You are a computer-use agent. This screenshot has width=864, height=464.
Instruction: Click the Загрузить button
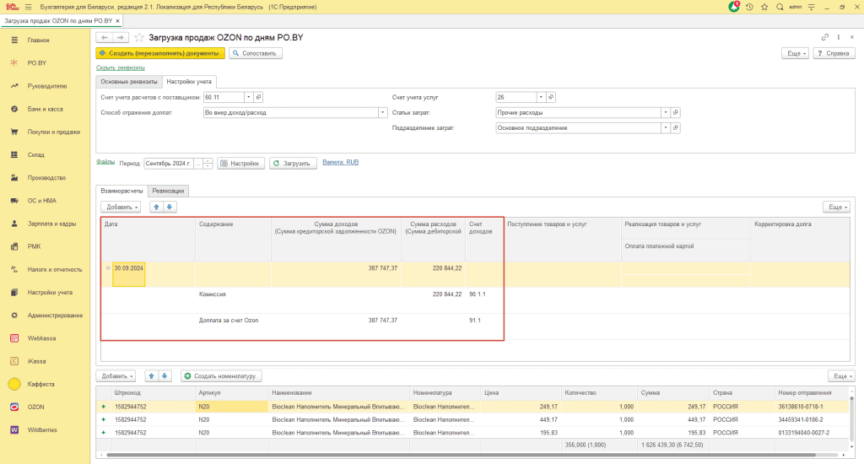click(293, 163)
